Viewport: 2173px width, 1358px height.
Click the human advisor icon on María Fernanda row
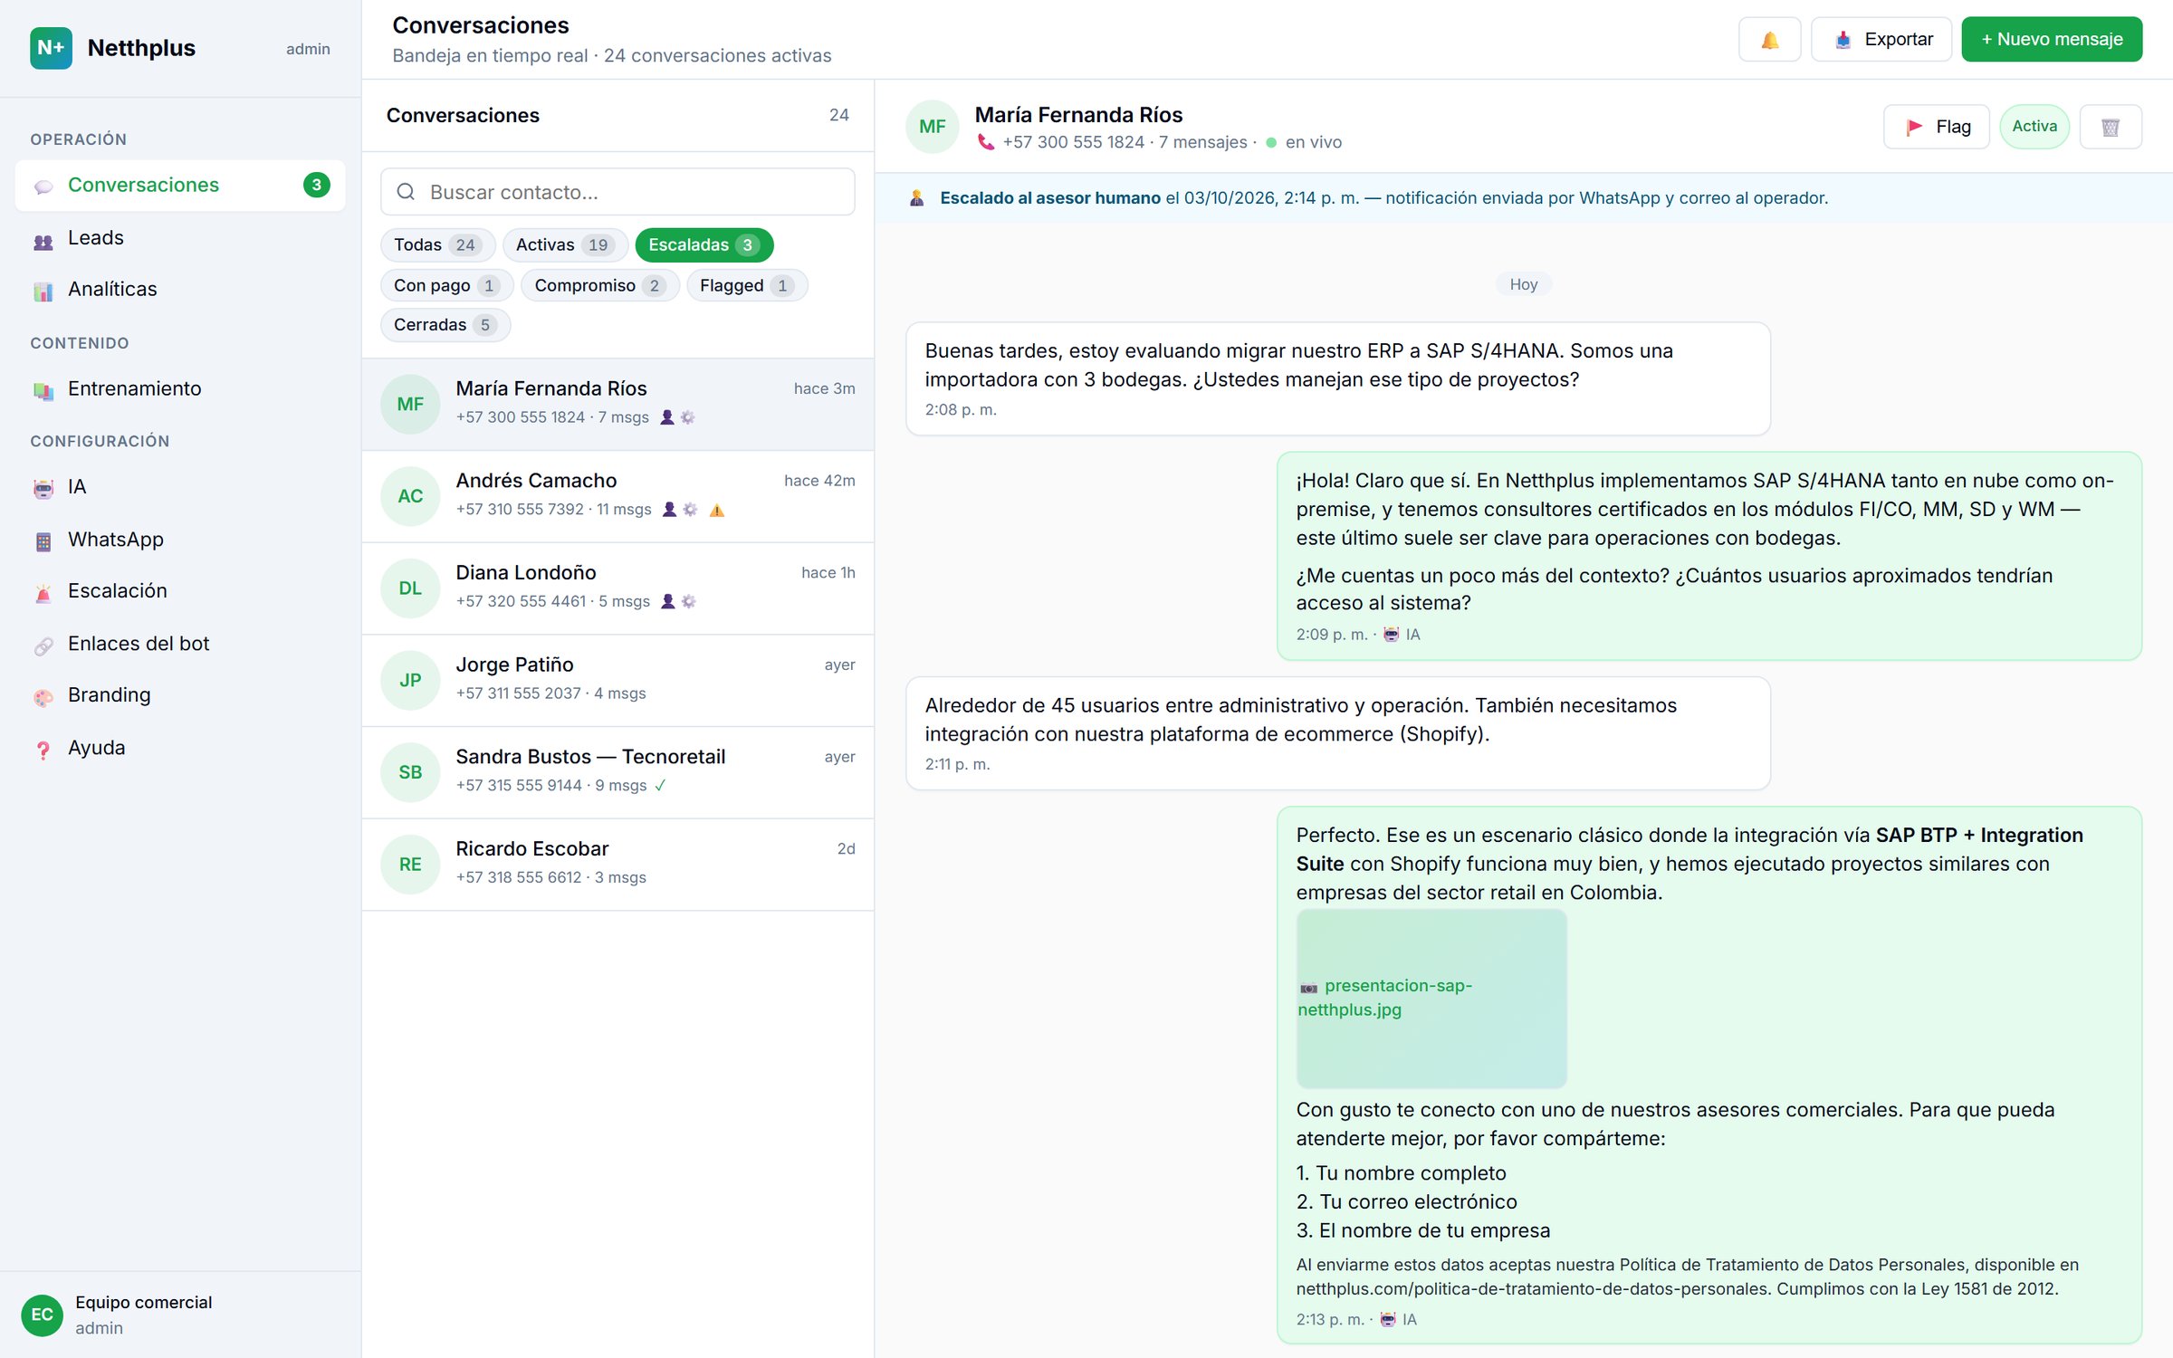pyautogui.click(x=667, y=417)
